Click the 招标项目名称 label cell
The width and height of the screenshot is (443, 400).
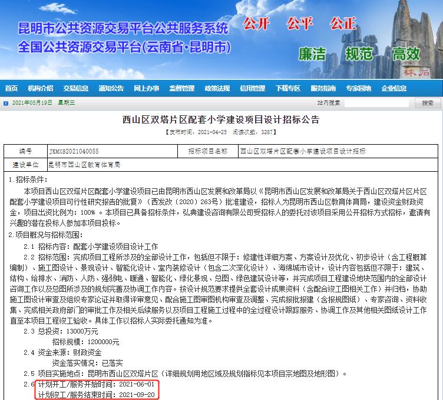point(208,152)
